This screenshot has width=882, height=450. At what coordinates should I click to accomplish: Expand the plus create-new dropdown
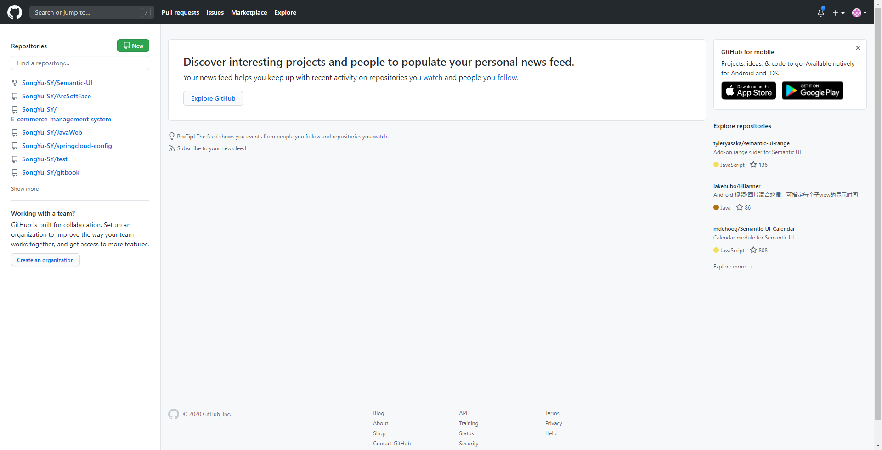[x=838, y=13]
